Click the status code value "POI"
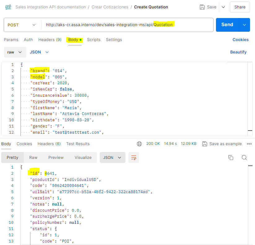Image resolution: width=255 pixels, height=245 pixels. [66, 241]
